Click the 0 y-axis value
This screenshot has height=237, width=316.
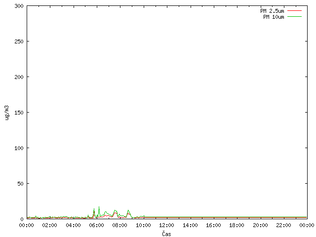click(x=22, y=219)
